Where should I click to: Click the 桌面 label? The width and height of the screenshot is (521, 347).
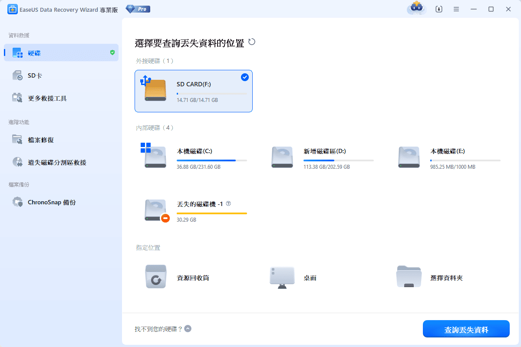pyautogui.click(x=310, y=278)
